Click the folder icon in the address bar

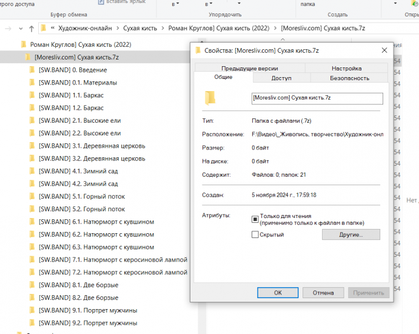(x=44, y=29)
